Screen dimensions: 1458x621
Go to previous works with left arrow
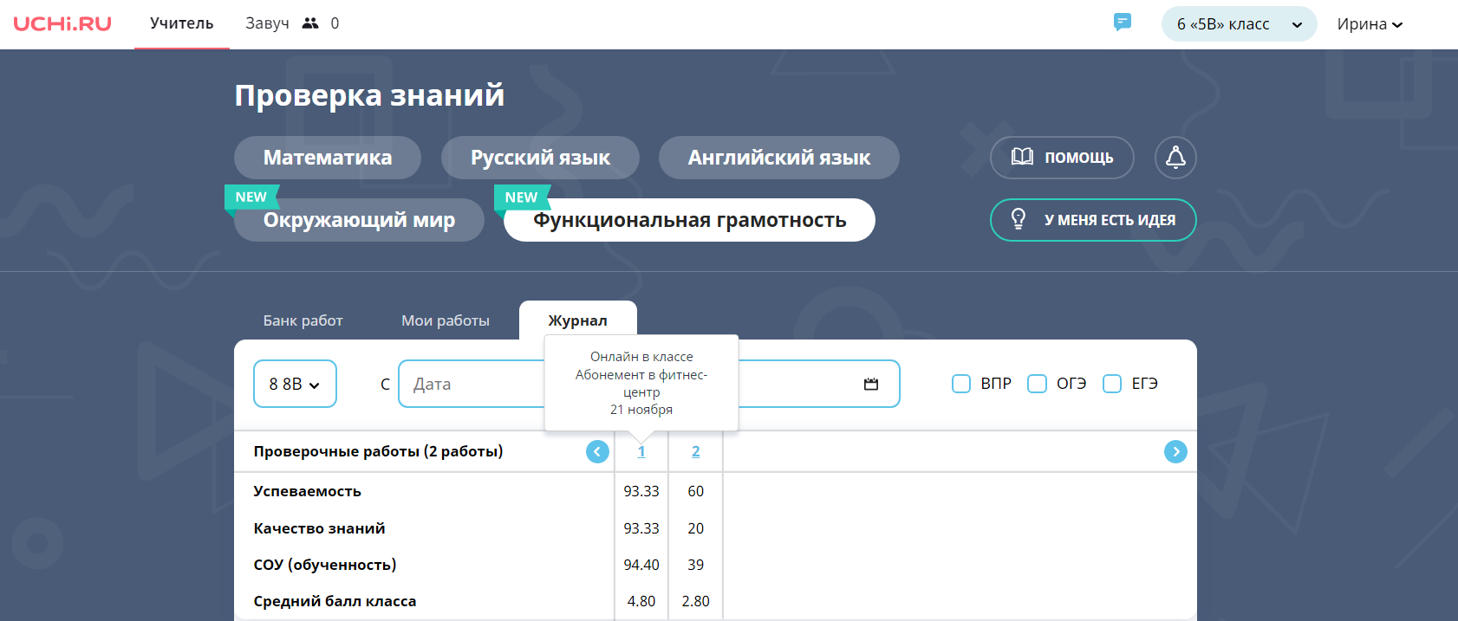click(x=597, y=451)
